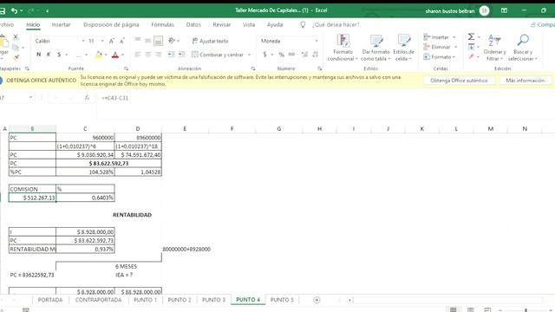Switch to the Datos ribbon tab
The height and width of the screenshot is (312, 555).
click(x=193, y=25)
